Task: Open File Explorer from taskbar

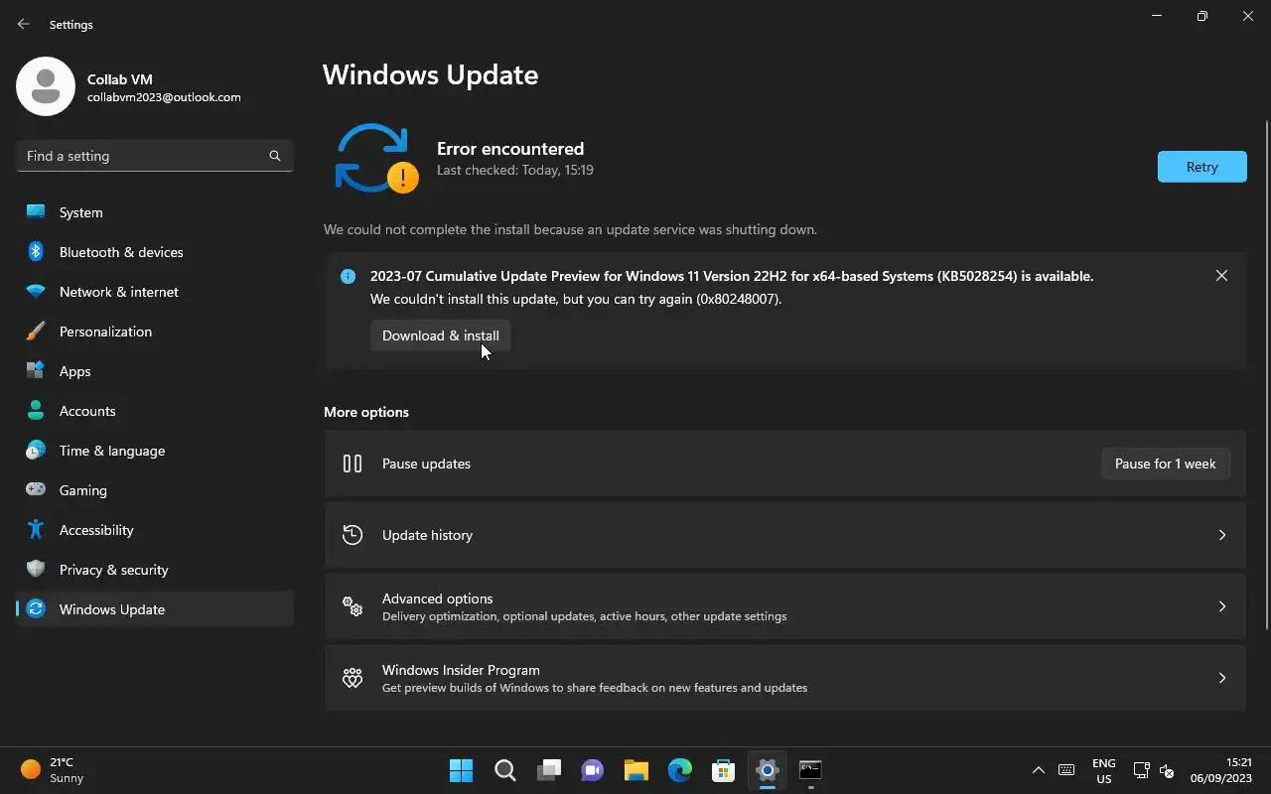Action: pyautogui.click(x=636, y=770)
